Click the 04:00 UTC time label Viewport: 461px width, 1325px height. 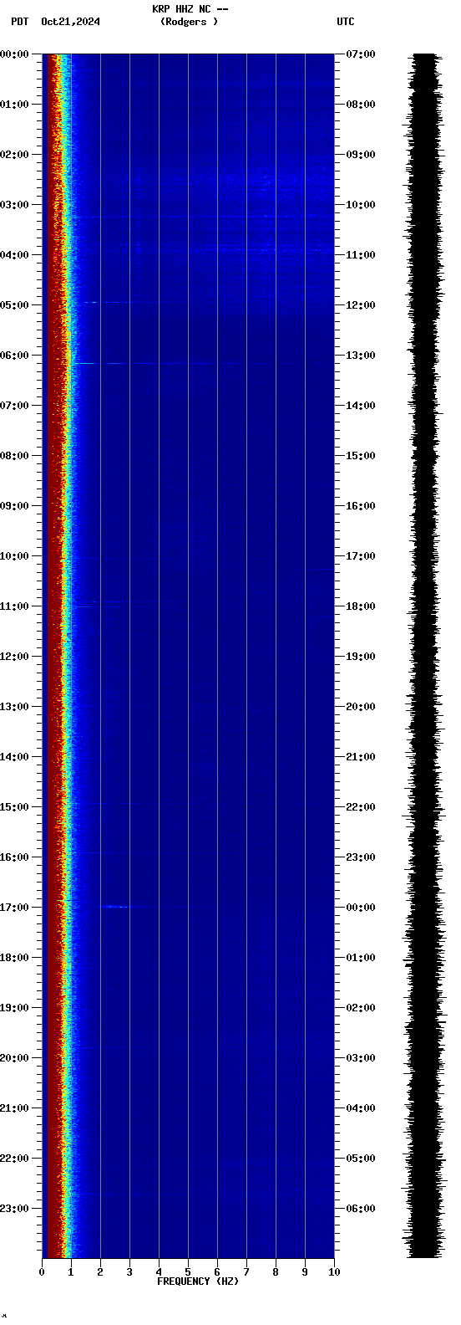click(361, 1108)
